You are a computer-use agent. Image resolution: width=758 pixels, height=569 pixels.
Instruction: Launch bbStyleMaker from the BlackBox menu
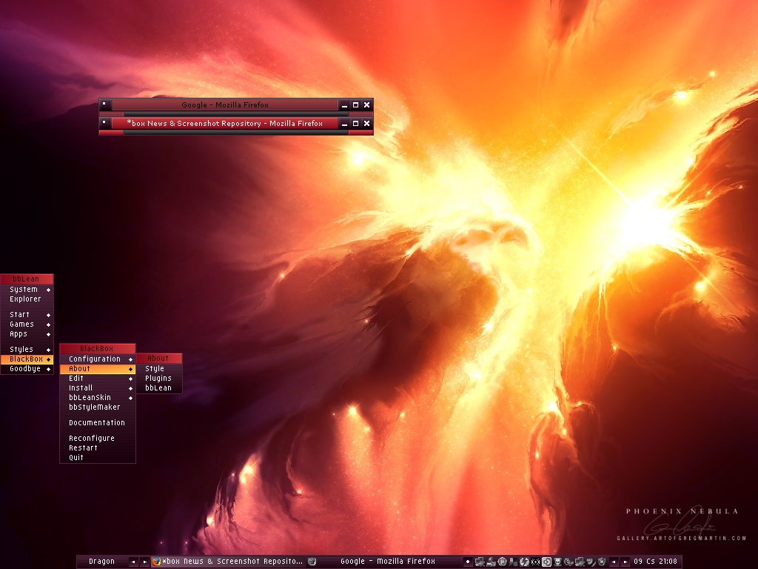click(97, 407)
